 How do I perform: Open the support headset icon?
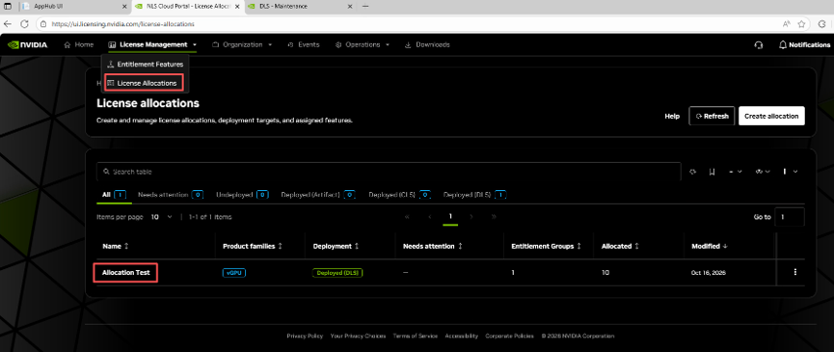759,45
